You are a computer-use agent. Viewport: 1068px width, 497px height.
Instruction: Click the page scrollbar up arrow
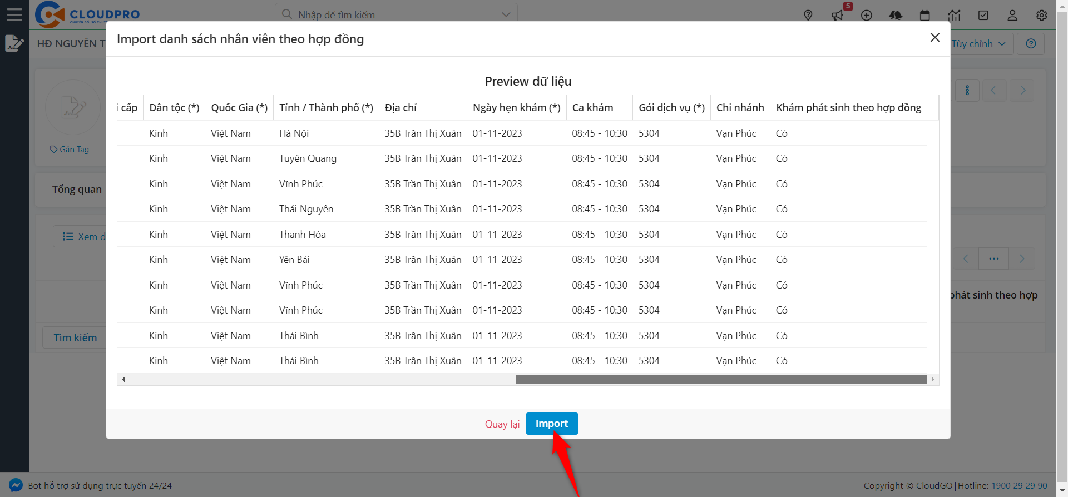coord(1062,4)
